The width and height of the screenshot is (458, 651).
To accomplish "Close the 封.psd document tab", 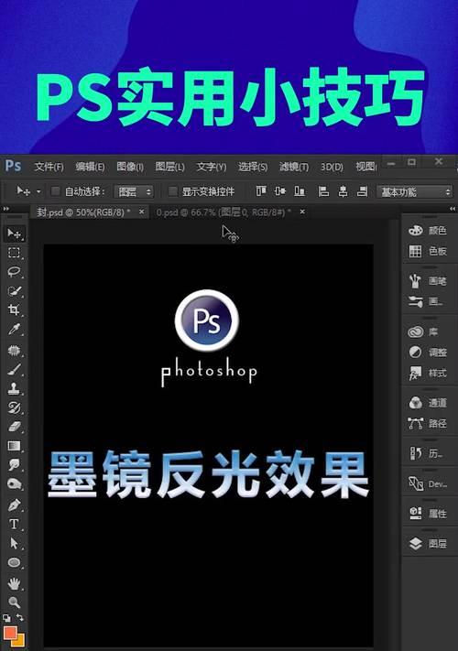I will [142, 212].
